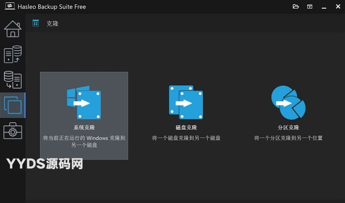The height and width of the screenshot is (203, 345).
Task: Select the 分区克隆 label
Action: [x=288, y=128]
